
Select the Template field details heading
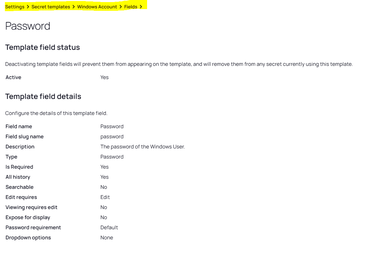coord(43,97)
